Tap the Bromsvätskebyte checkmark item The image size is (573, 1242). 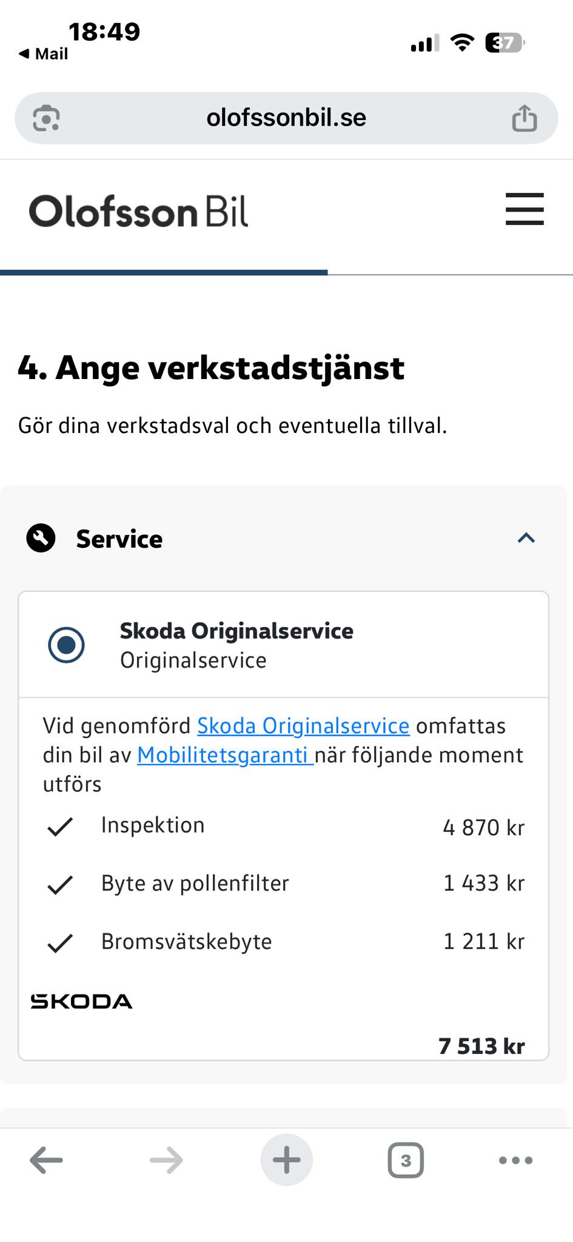point(60,943)
